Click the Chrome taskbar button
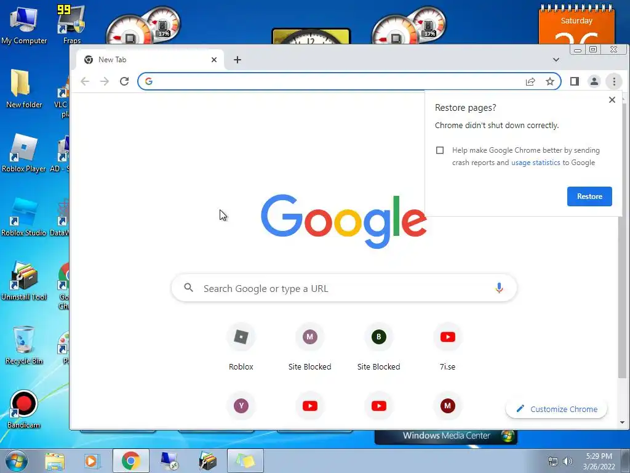This screenshot has width=630, height=473. point(131,461)
